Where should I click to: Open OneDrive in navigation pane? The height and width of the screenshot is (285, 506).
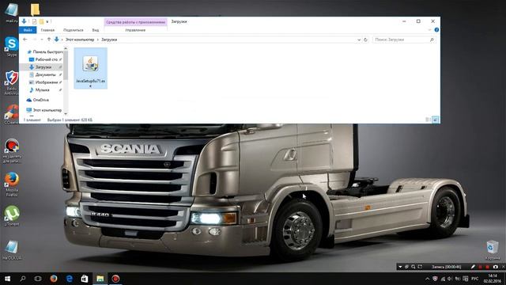pos(38,100)
